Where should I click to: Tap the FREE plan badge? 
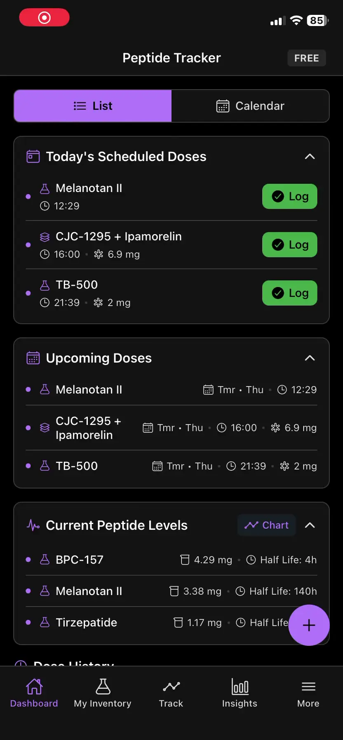306,58
